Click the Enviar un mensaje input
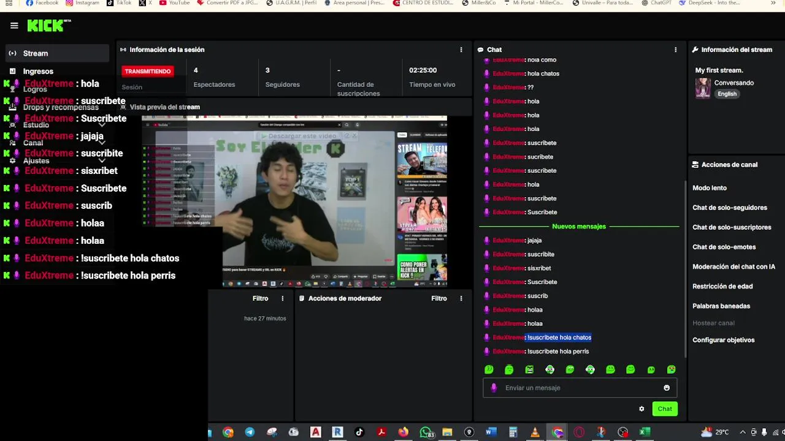Image resolution: width=785 pixels, height=441 pixels. pyautogui.click(x=580, y=388)
